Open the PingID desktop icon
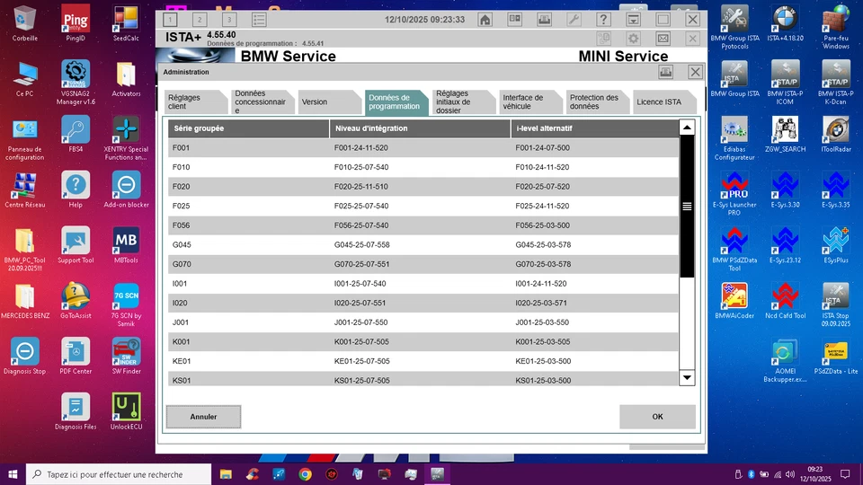This screenshot has height=485, width=863. click(76, 23)
